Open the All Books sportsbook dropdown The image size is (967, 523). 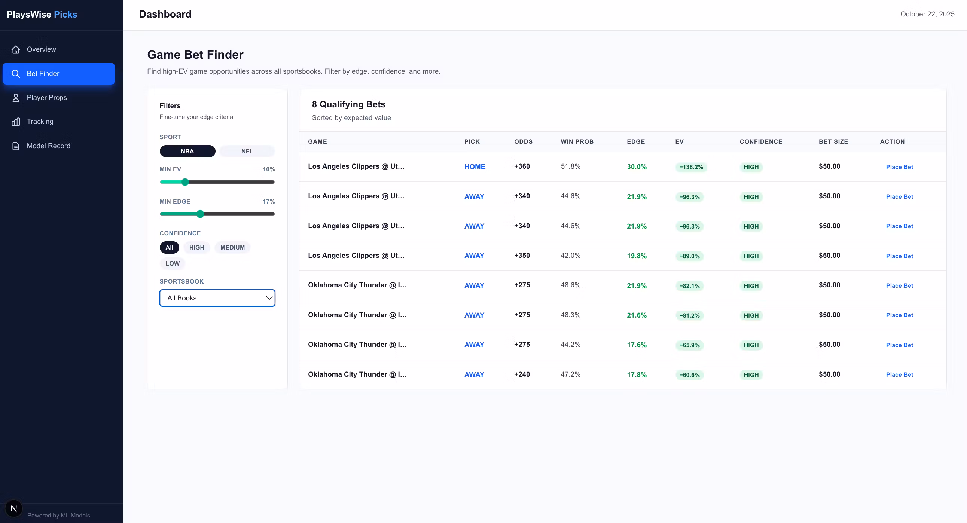217,298
